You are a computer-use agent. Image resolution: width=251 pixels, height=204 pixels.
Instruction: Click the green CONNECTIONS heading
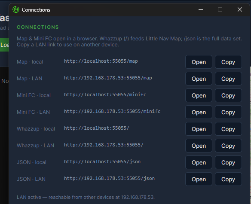pos(38,27)
